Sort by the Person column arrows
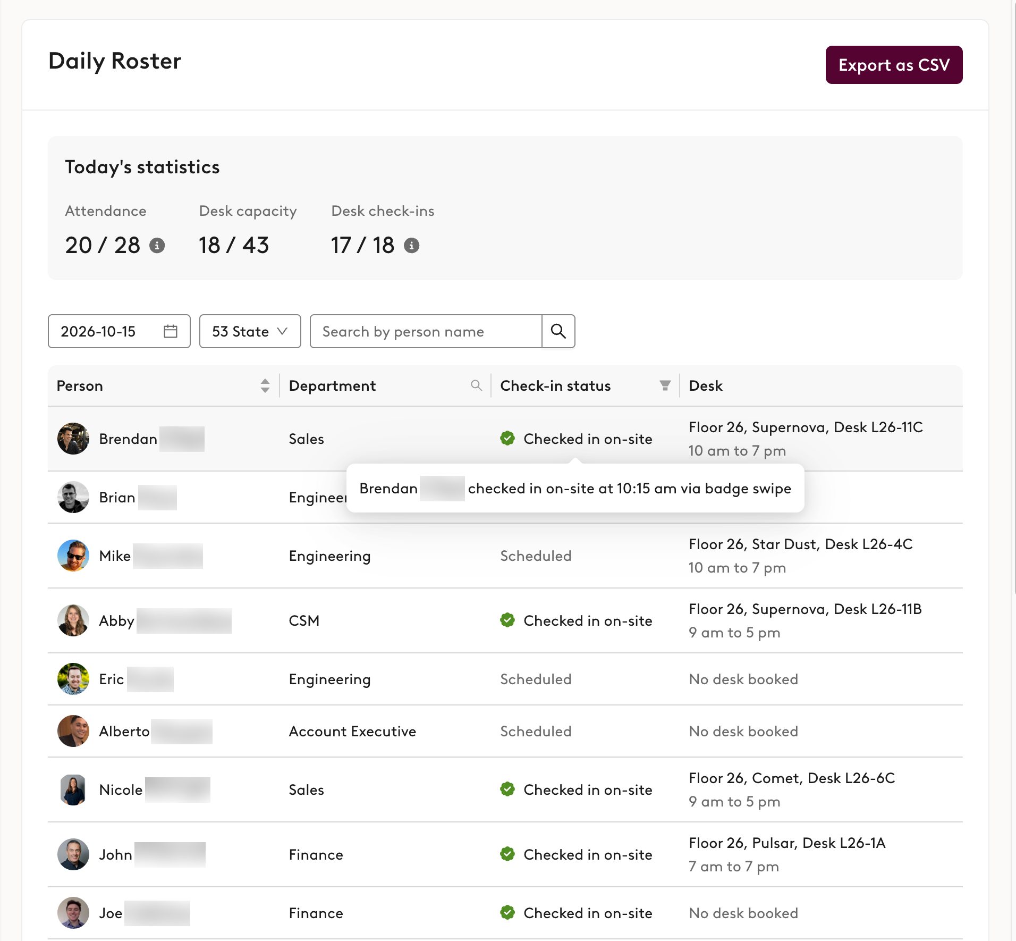This screenshot has width=1016, height=941. (x=265, y=386)
